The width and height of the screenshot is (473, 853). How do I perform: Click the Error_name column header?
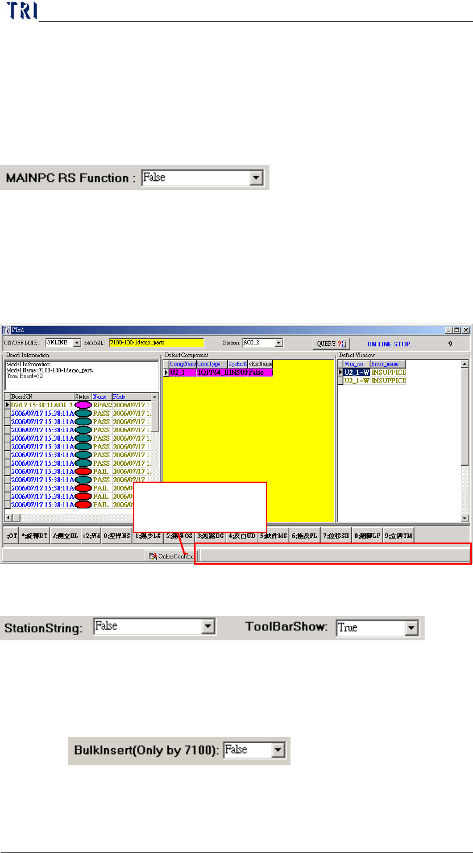point(388,364)
